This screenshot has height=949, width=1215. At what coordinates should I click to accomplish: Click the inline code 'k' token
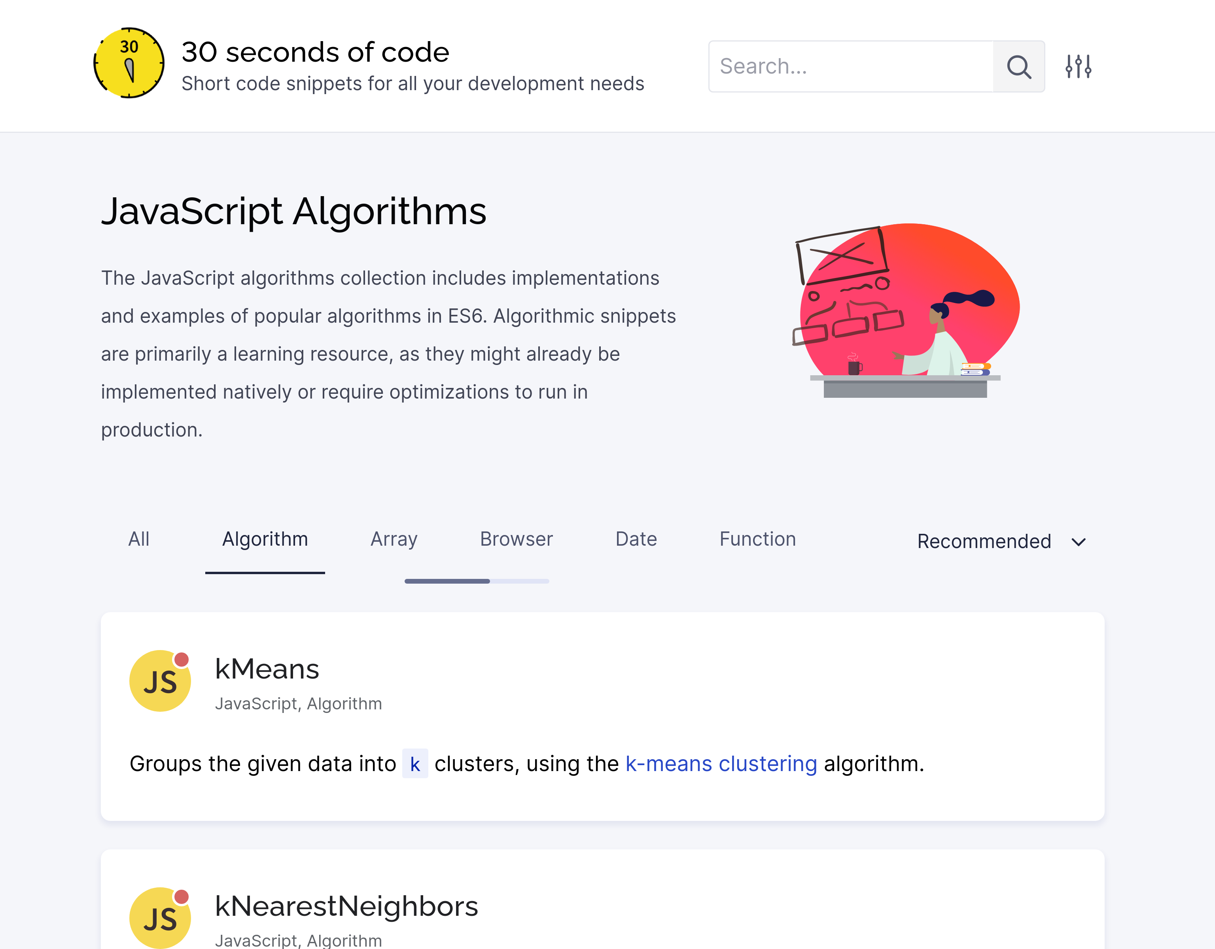(415, 764)
